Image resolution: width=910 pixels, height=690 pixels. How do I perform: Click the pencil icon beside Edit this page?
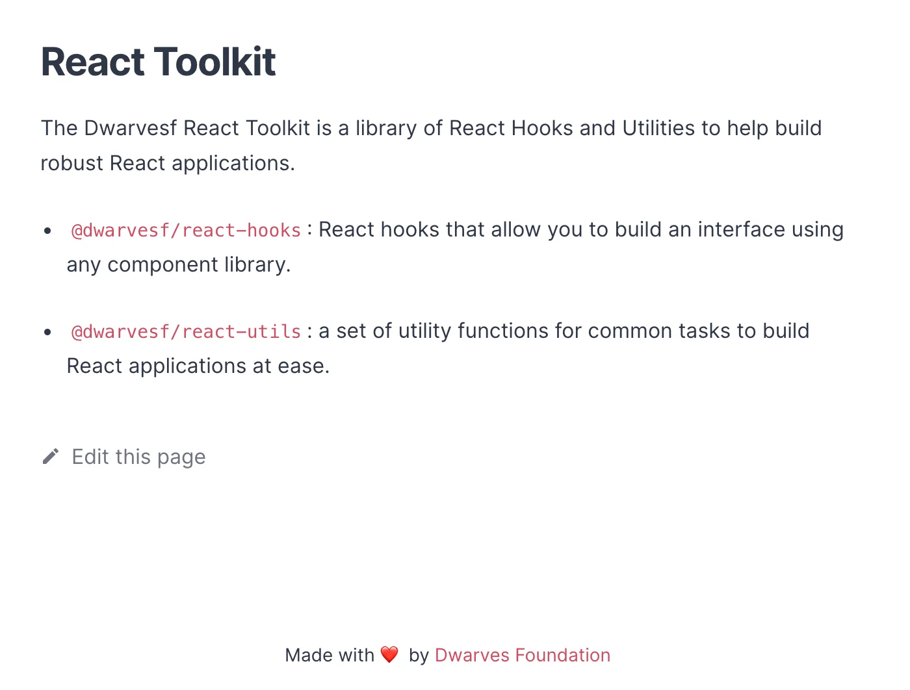pyautogui.click(x=51, y=457)
